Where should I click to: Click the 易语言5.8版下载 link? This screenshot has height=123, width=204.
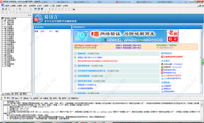pyautogui.click(x=90, y=57)
